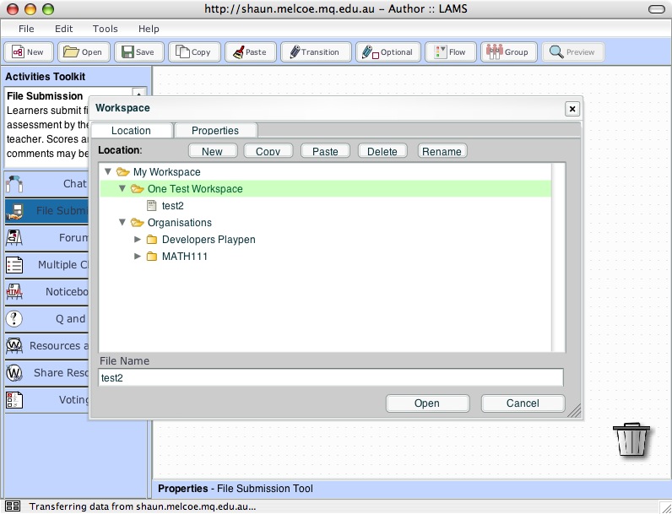Viewport: 672px width, 514px height.
Task: Collapse the Organisations folder
Action: tap(122, 223)
